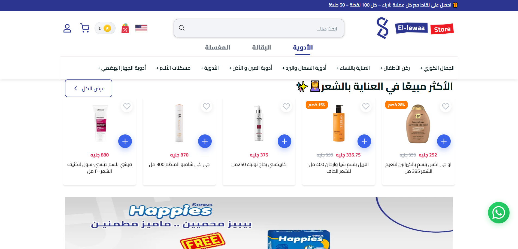Add OGX Brazilian keratin balm to cart
This screenshot has height=249, width=518.
coord(444,141)
